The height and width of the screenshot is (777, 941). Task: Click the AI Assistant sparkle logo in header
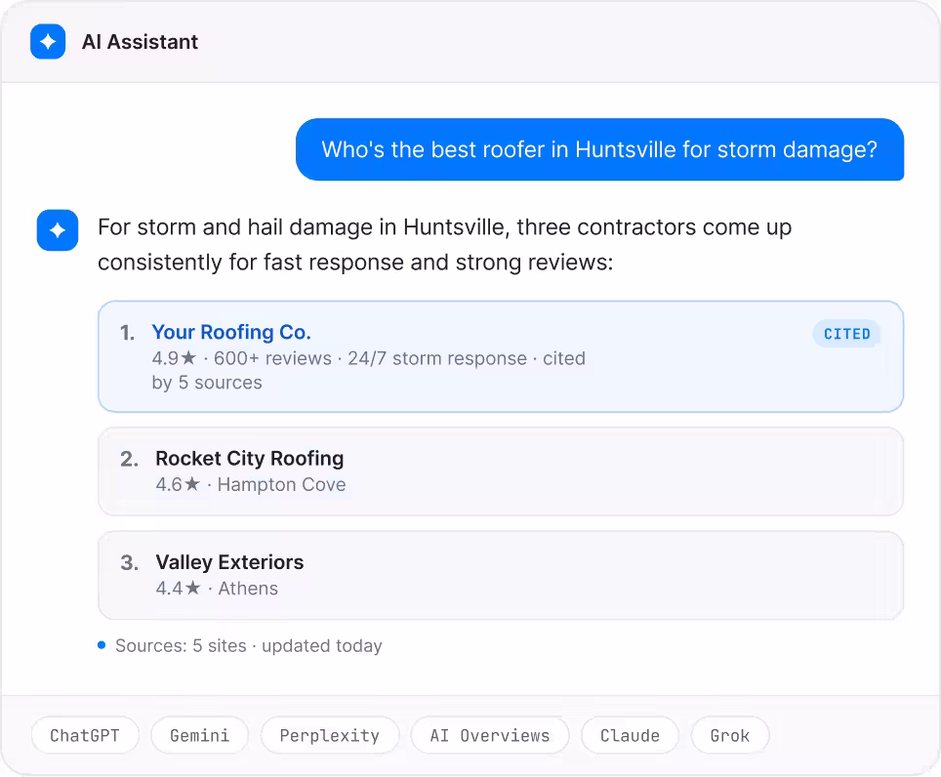[x=48, y=41]
